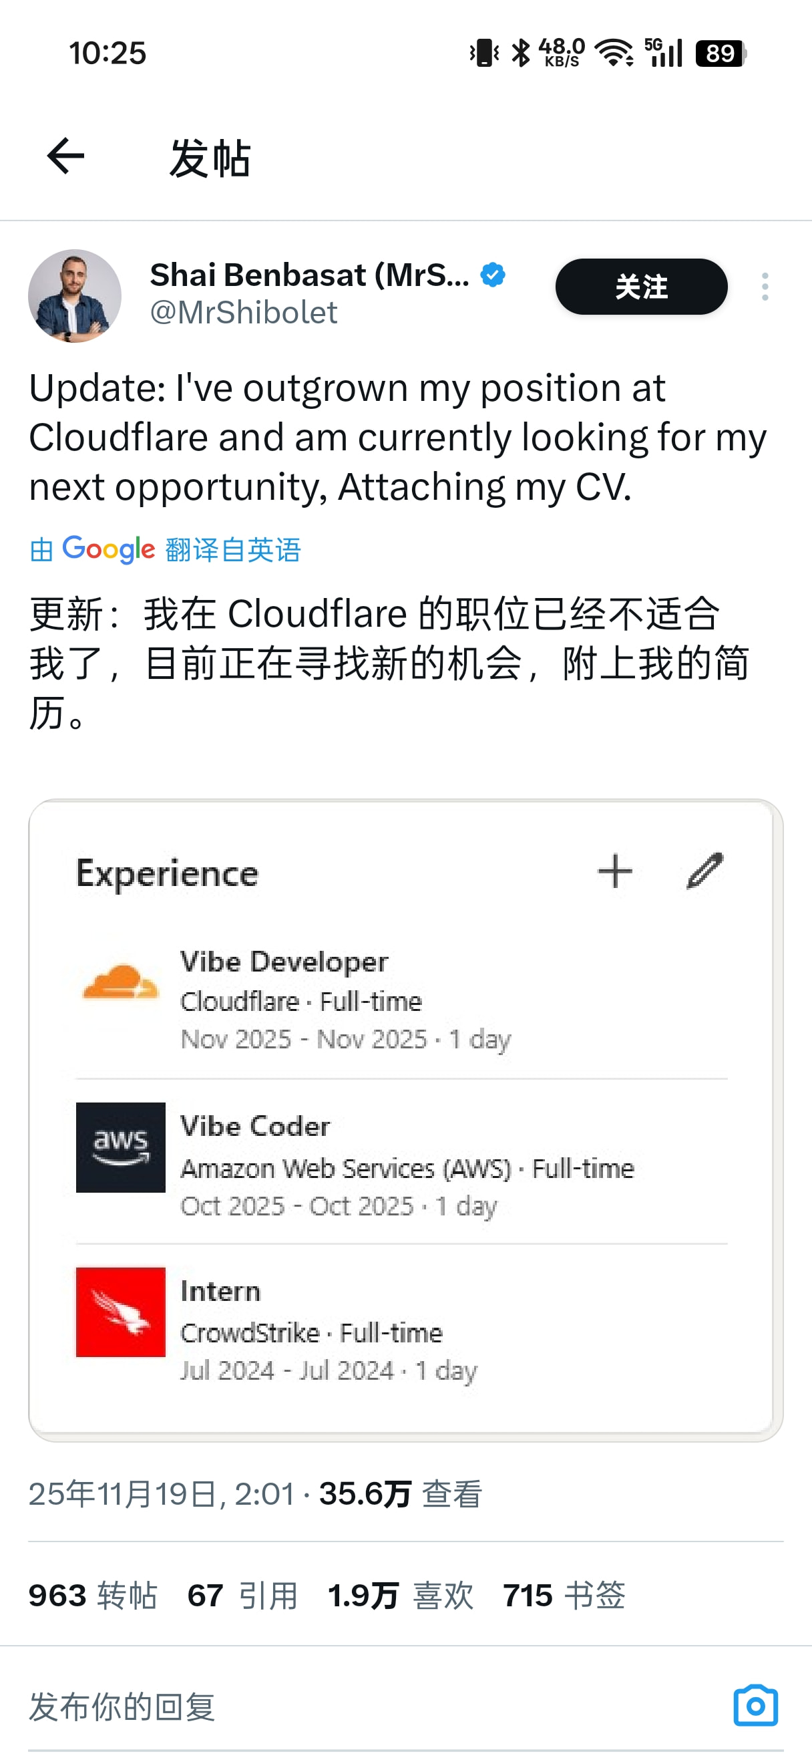
Task: View the 963 转帖 reposts list
Action: [x=92, y=1595]
